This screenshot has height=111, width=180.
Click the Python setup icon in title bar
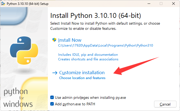point(3,4)
